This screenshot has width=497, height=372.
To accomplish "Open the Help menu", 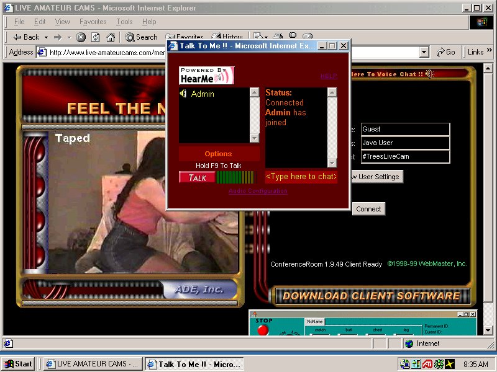I will [x=149, y=22].
